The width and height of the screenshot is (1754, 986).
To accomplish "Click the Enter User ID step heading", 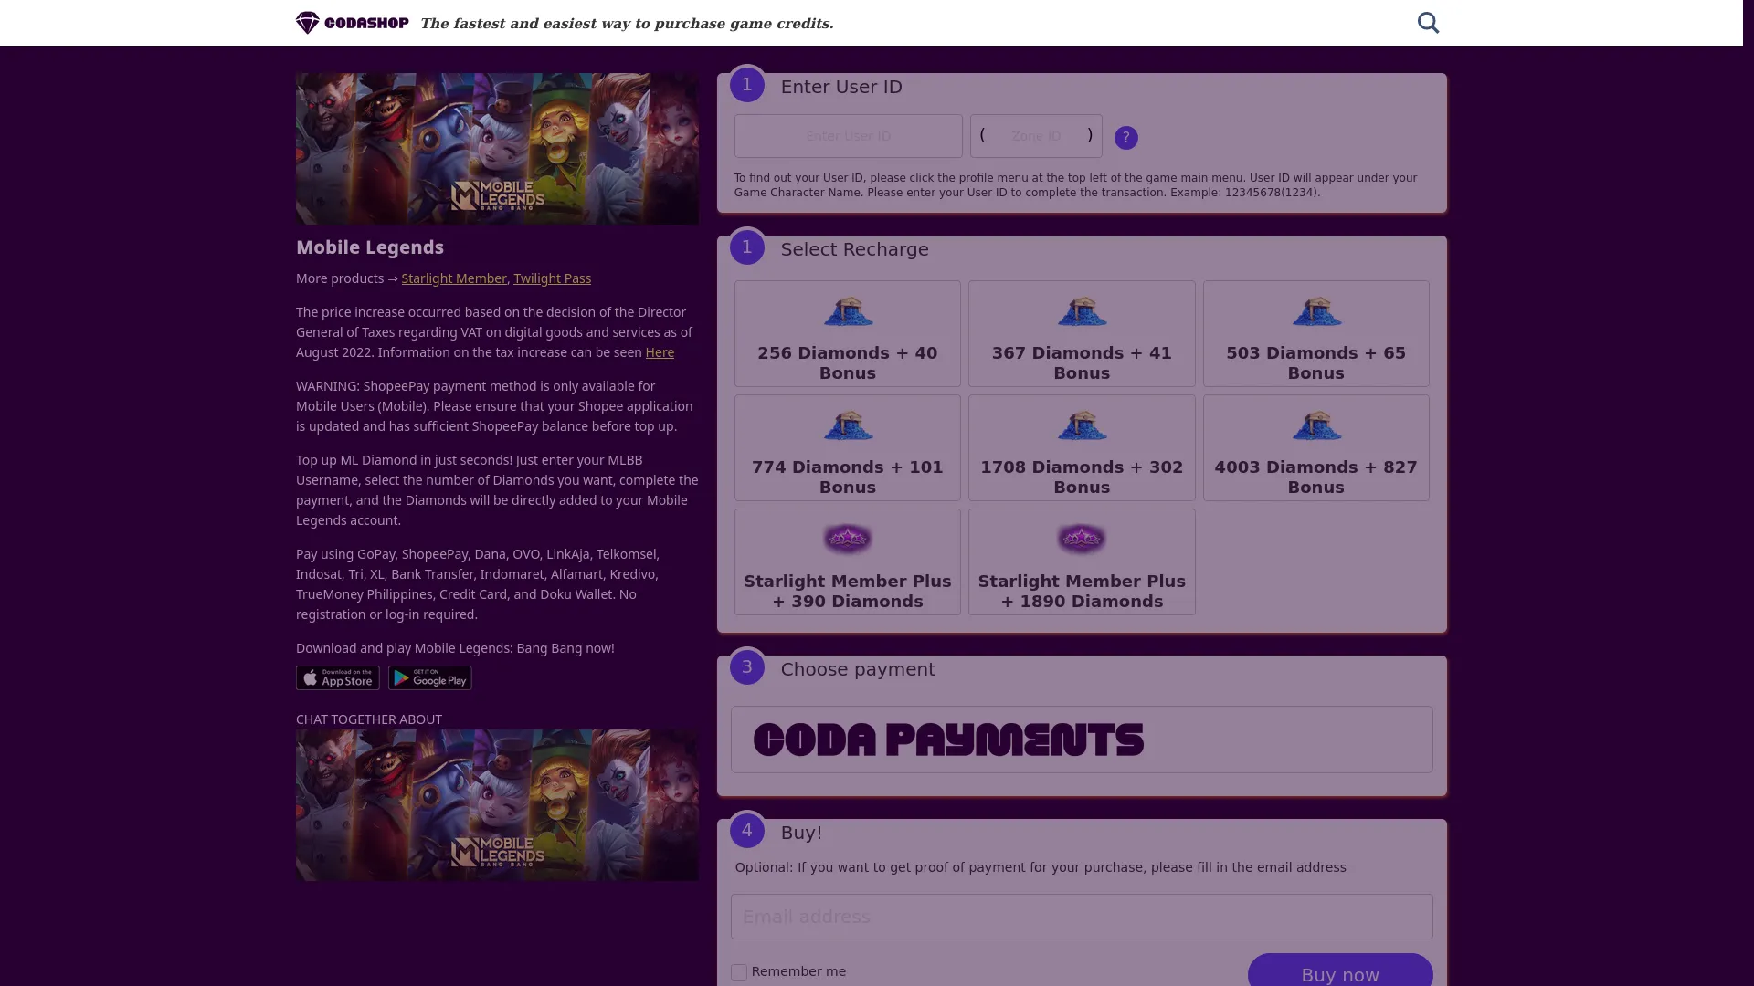I will 841,87.
